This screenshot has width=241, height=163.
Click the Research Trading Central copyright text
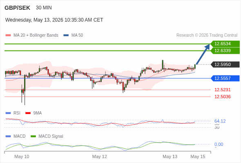click(207, 35)
